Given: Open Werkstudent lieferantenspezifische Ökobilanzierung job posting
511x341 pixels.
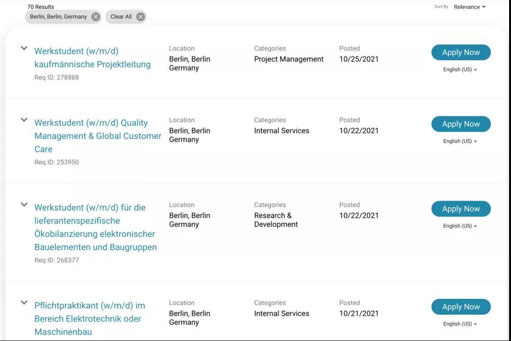Looking at the screenshot, I should 96,227.
